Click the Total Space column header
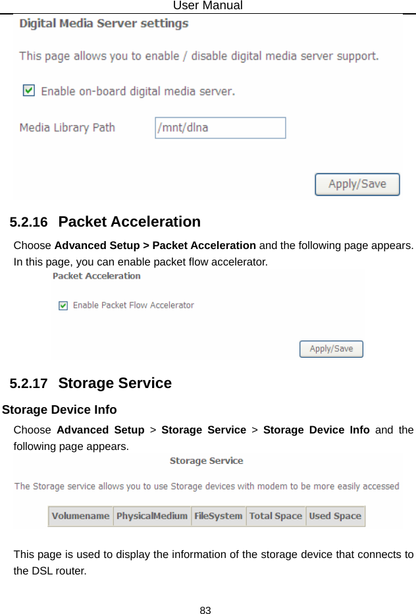Screen dimensions: 416x614 click(x=275, y=516)
